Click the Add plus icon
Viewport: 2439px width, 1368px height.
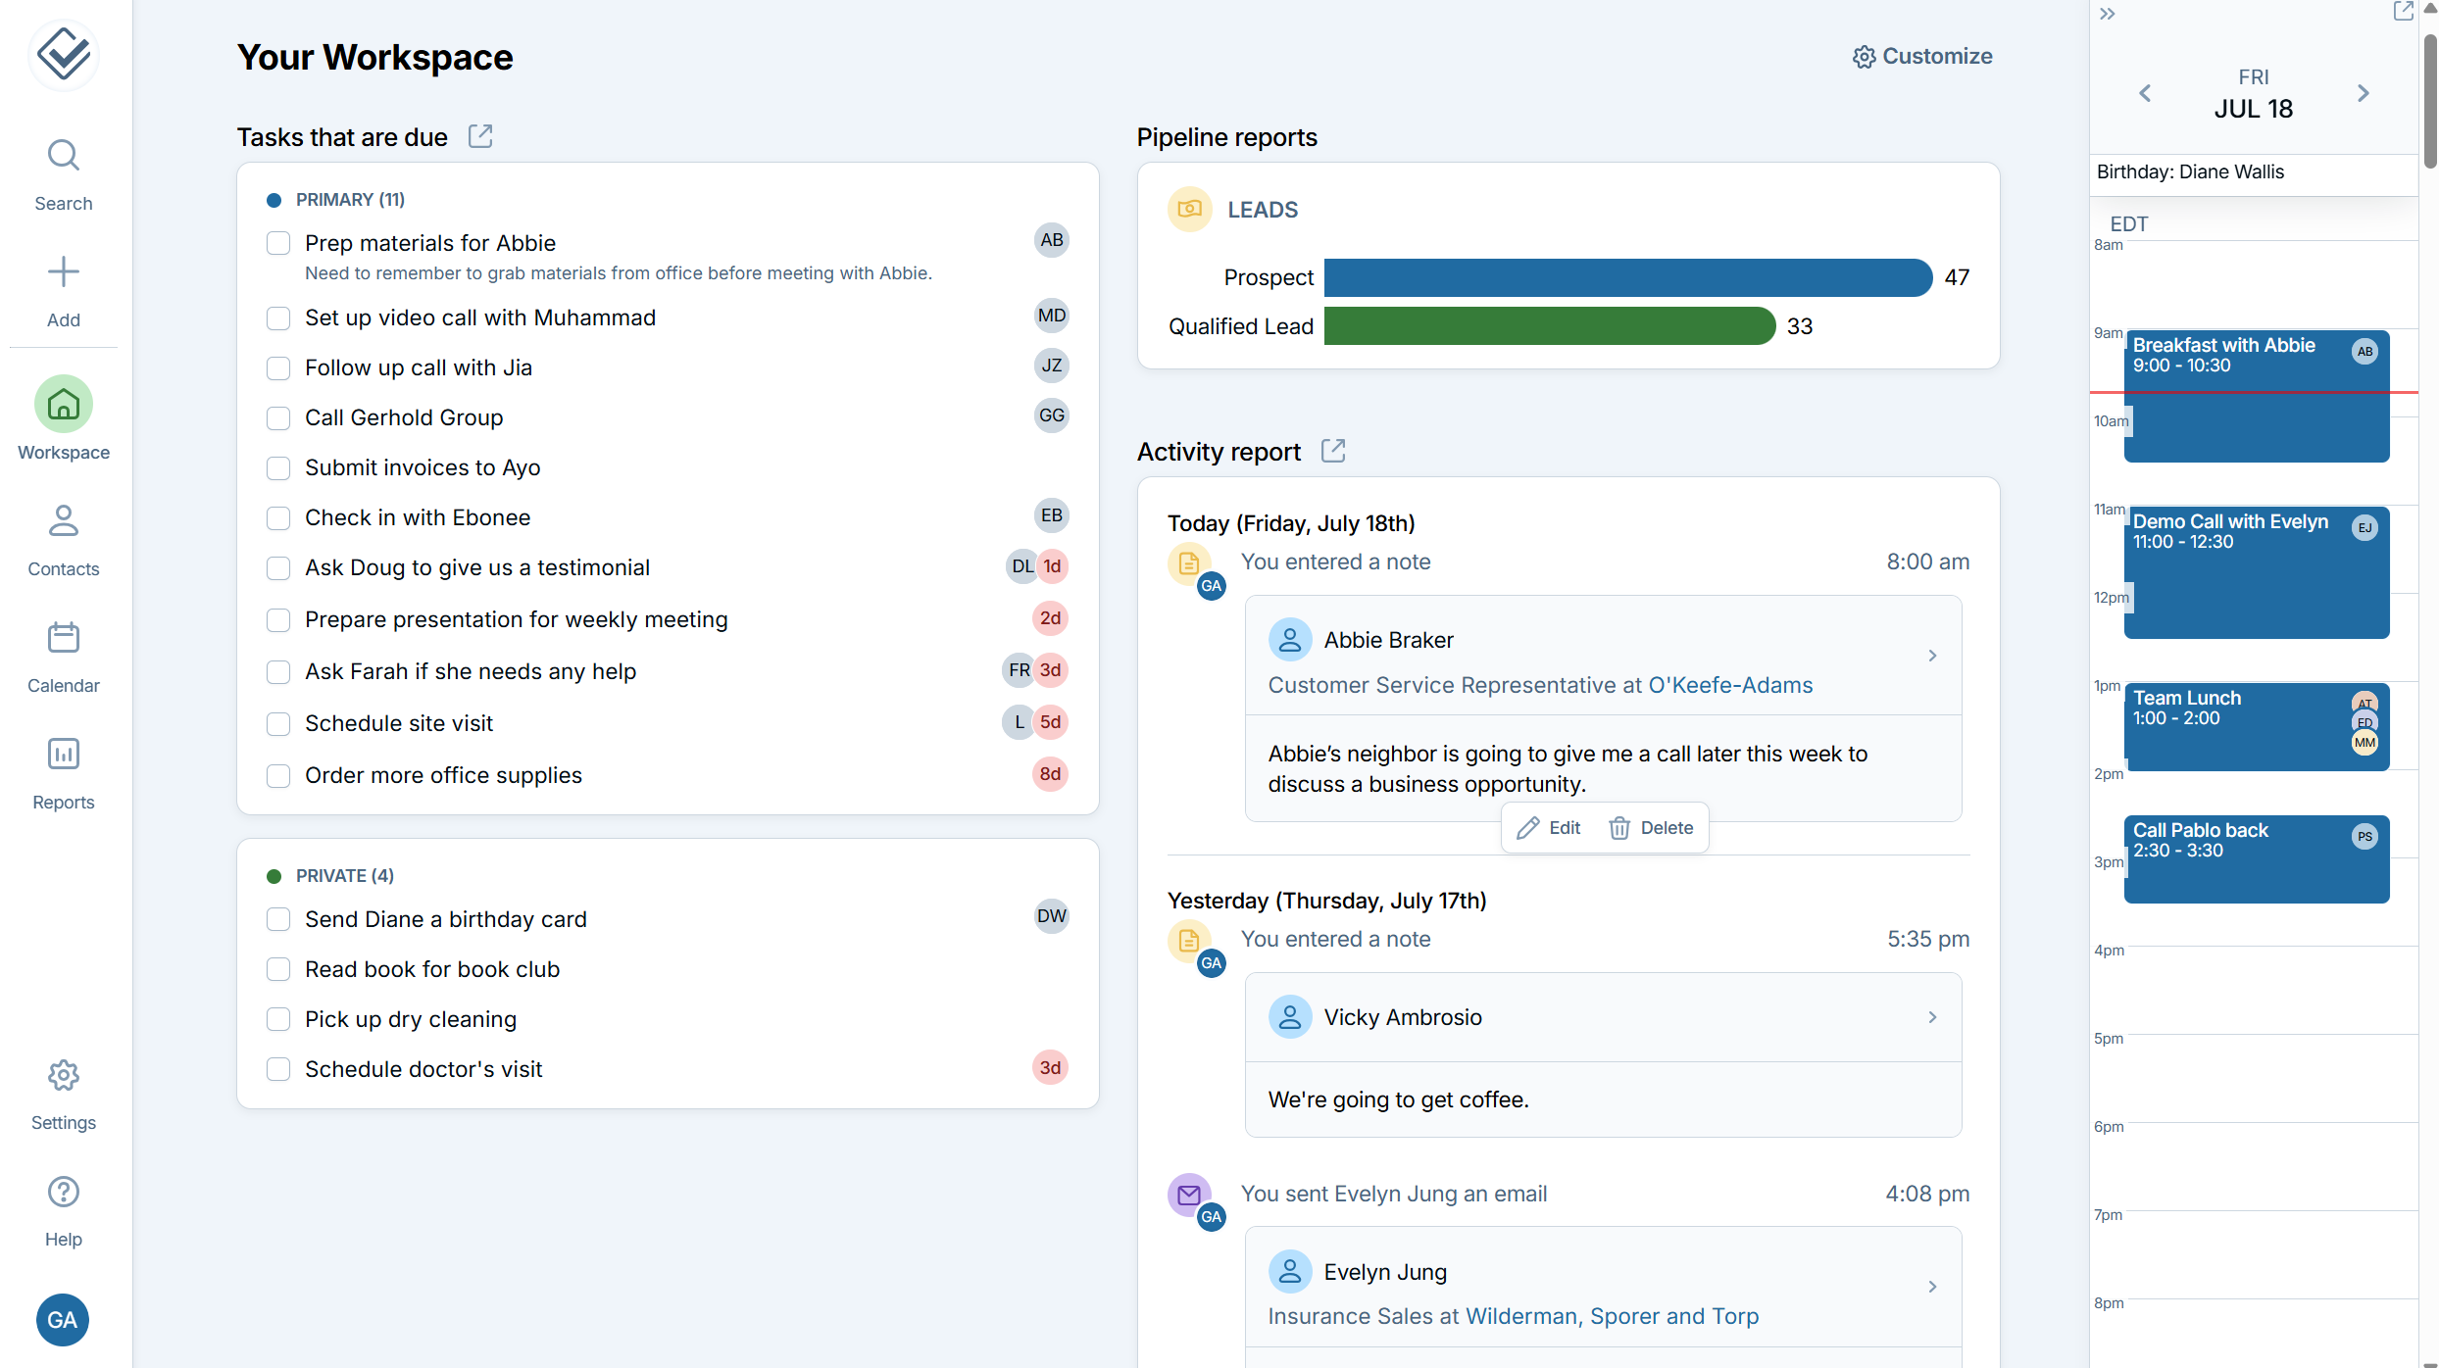point(63,272)
